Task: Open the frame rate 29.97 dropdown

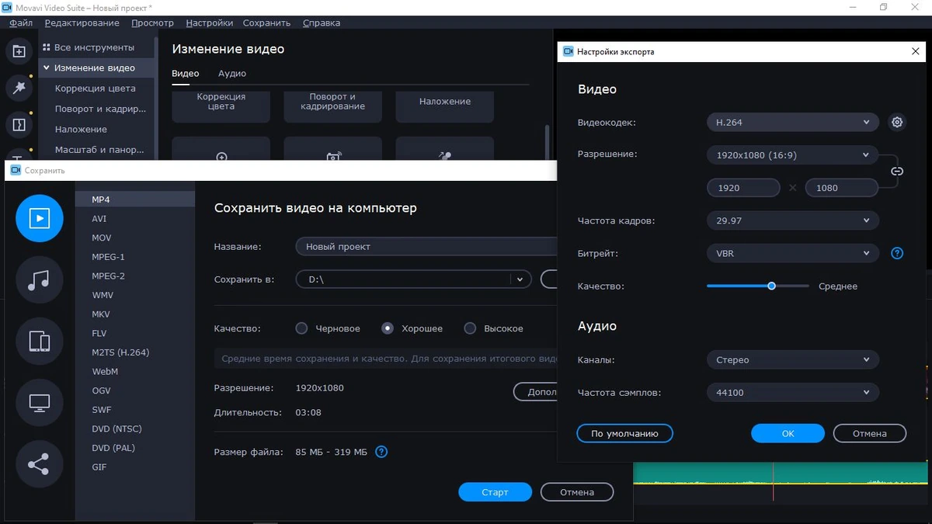Action: click(x=793, y=220)
